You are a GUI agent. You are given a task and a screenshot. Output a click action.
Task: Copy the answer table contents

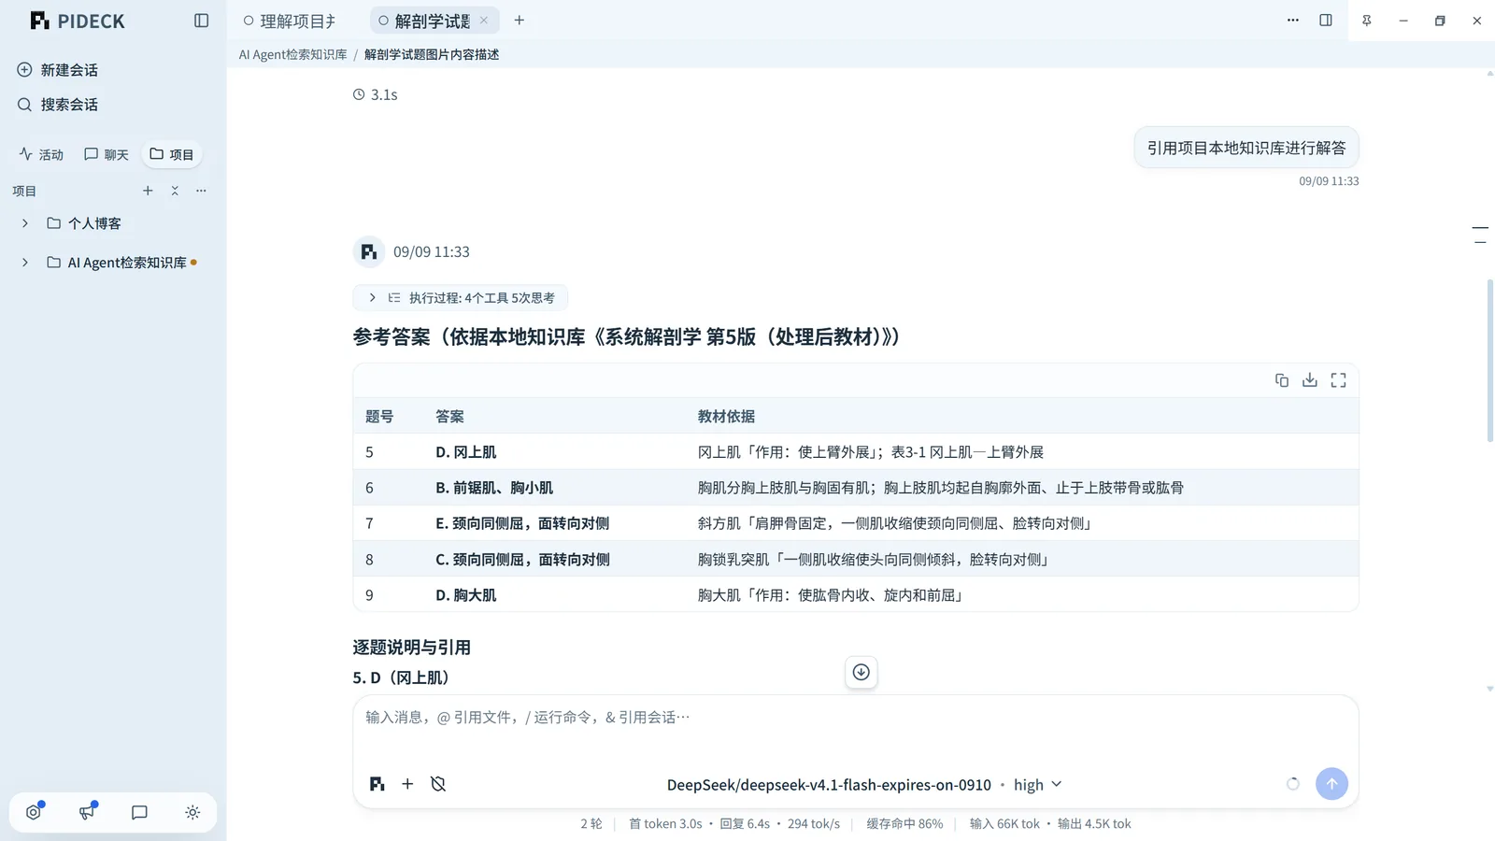point(1282,380)
